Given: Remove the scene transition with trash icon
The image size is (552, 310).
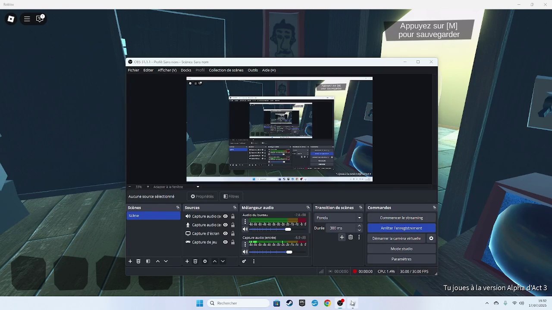Looking at the screenshot, I should pyautogui.click(x=351, y=237).
